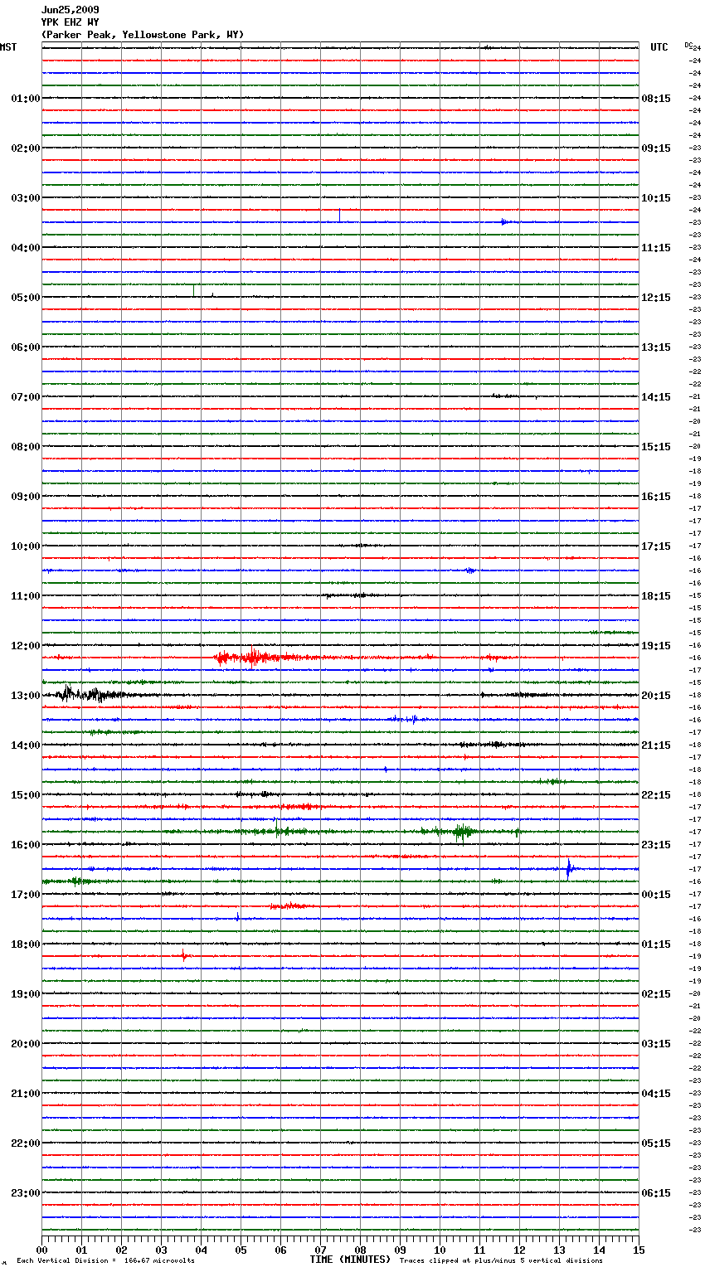Select the 01:00 MST time label

pos(26,99)
